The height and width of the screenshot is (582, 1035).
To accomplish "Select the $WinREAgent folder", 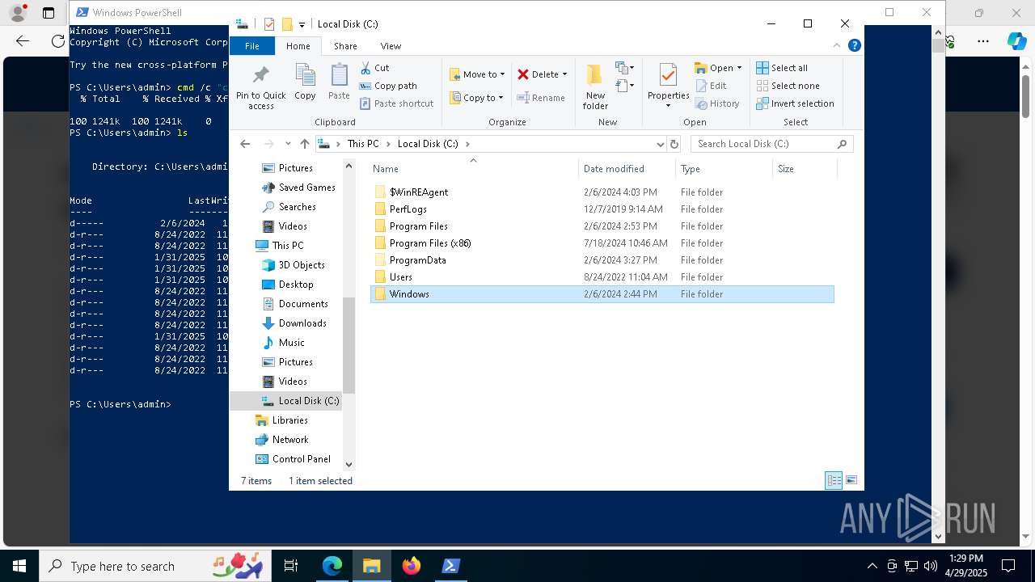I will pyautogui.click(x=602, y=192).
